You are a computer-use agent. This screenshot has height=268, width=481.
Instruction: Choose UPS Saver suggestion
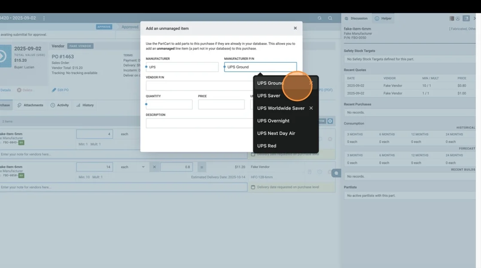tap(268, 96)
